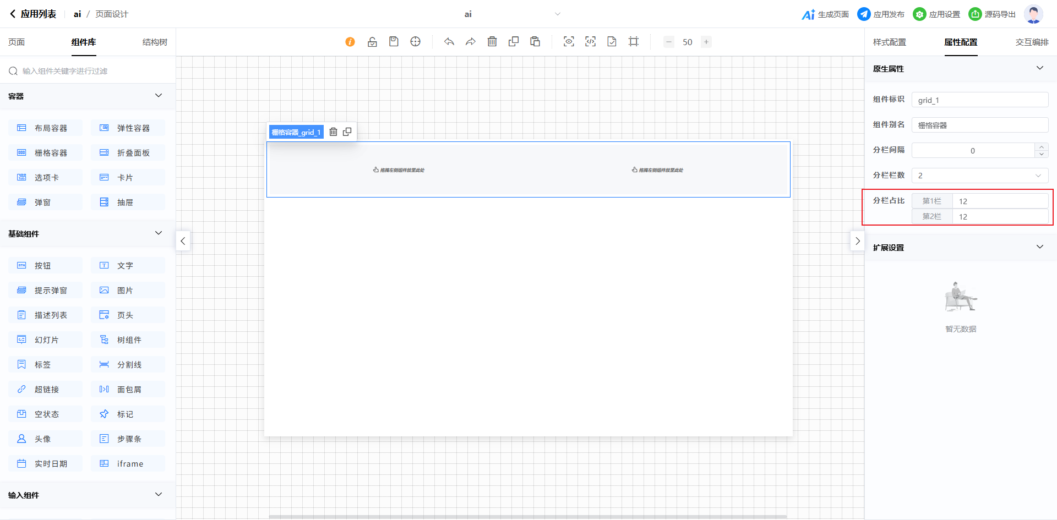
Task: Click the undo arrow in toolbar
Action: click(x=449, y=42)
